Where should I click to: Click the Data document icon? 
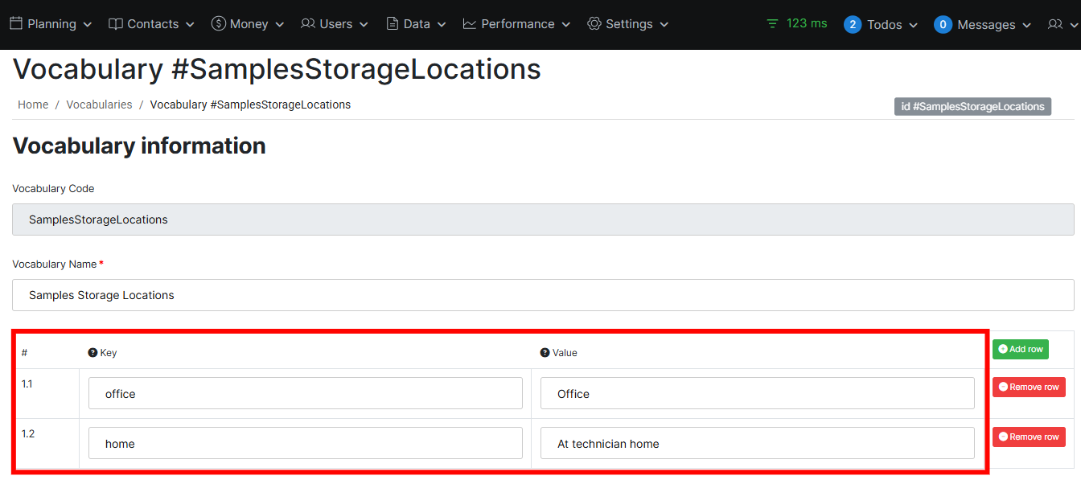tap(393, 24)
